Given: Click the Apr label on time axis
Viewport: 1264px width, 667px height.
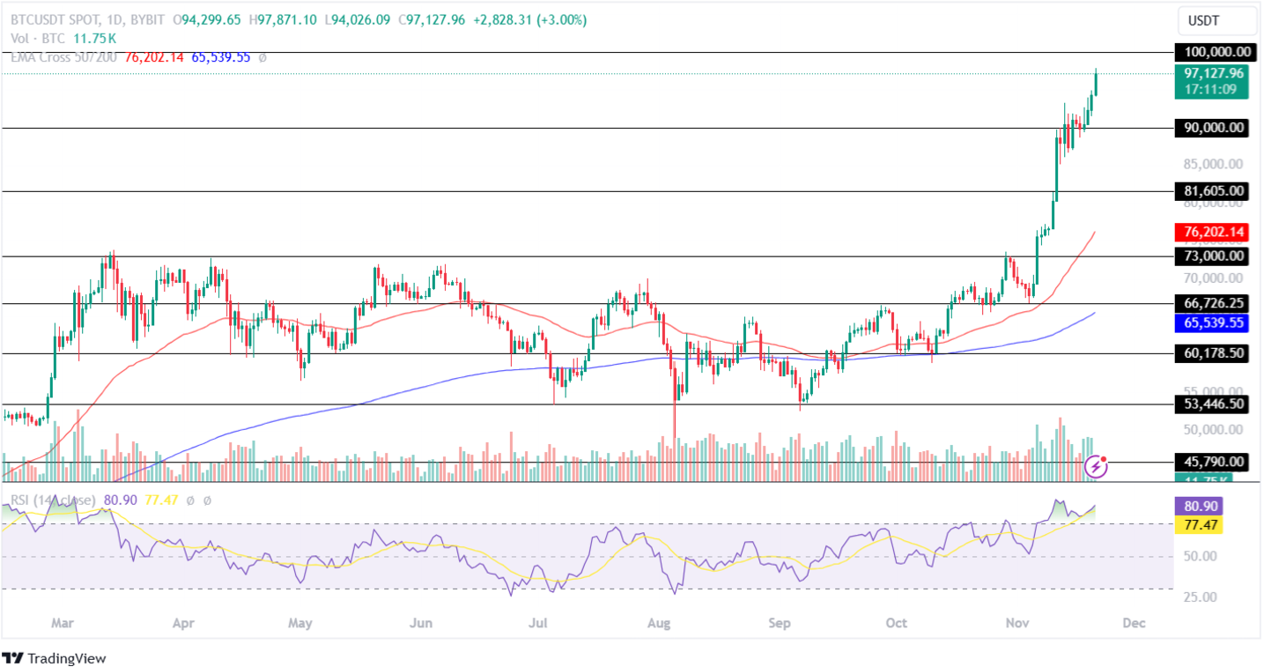Looking at the screenshot, I should coord(183,623).
